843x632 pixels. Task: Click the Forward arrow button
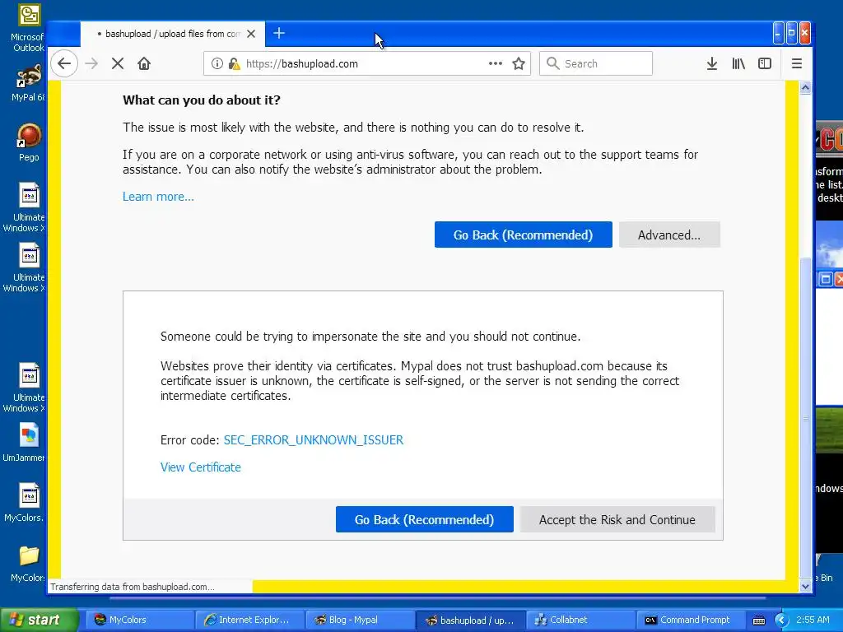click(x=91, y=63)
